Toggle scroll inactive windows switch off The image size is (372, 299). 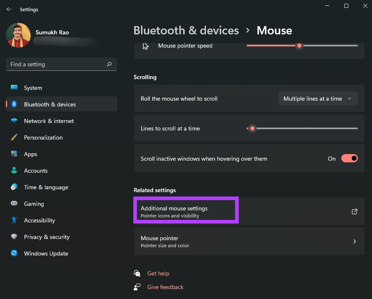[x=350, y=158]
